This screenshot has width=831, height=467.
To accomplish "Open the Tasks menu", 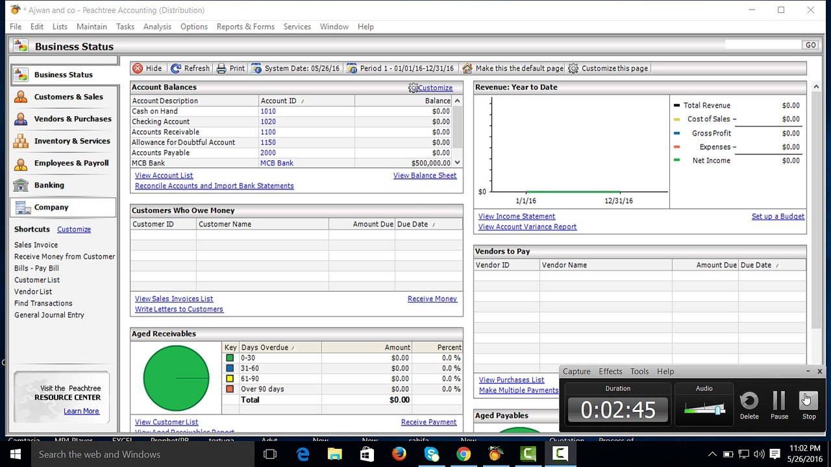I will click(125, 27).
